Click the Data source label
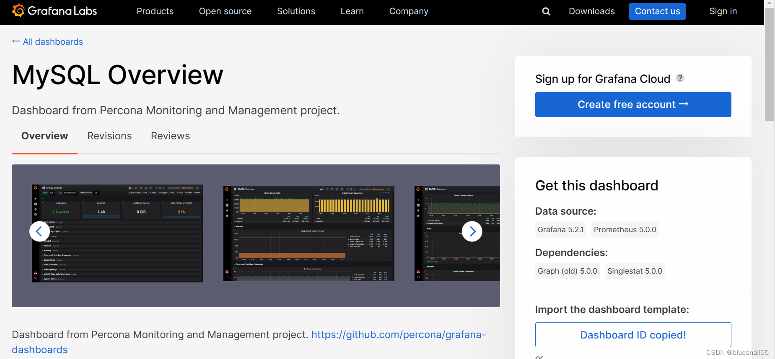Viewport: 775px width, 359px height. point(566,211)
